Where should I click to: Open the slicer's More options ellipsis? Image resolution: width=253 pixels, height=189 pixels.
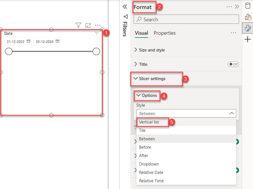98,25
